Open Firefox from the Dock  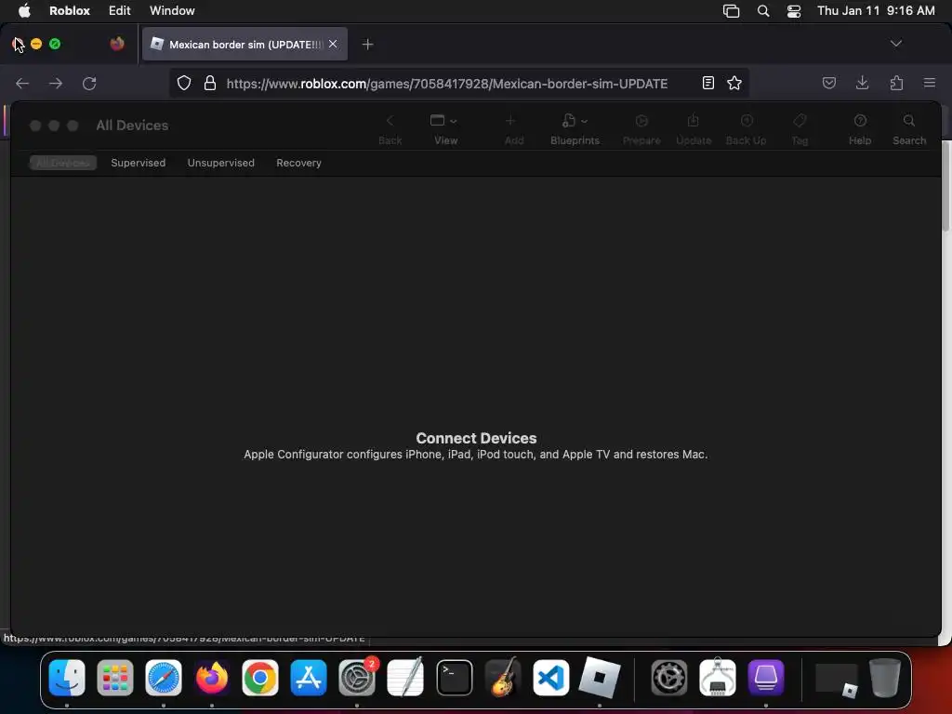[212, 678]
